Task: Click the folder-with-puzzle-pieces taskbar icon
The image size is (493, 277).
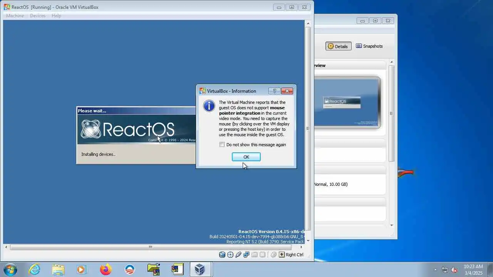Action: (154, 269)
